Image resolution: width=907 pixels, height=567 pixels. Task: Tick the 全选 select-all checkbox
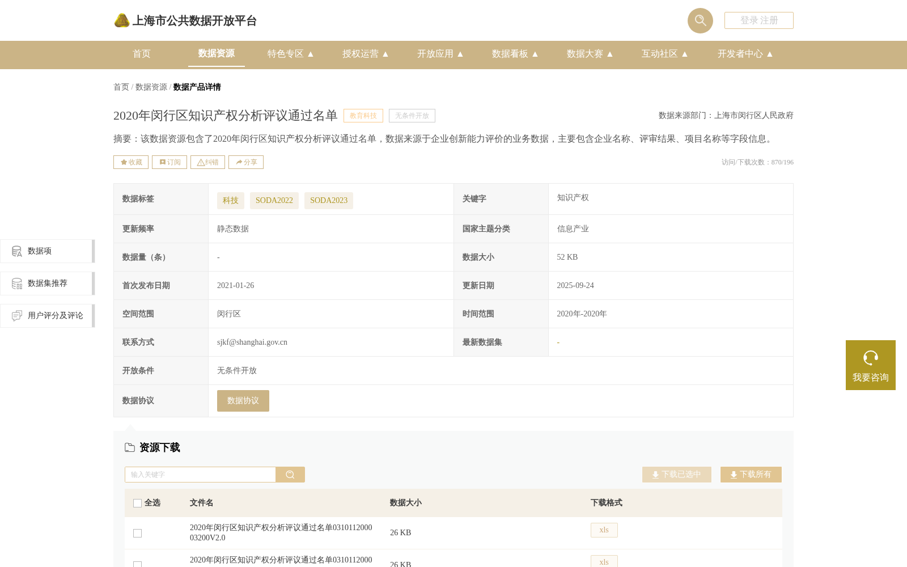(x=137, y=503)
